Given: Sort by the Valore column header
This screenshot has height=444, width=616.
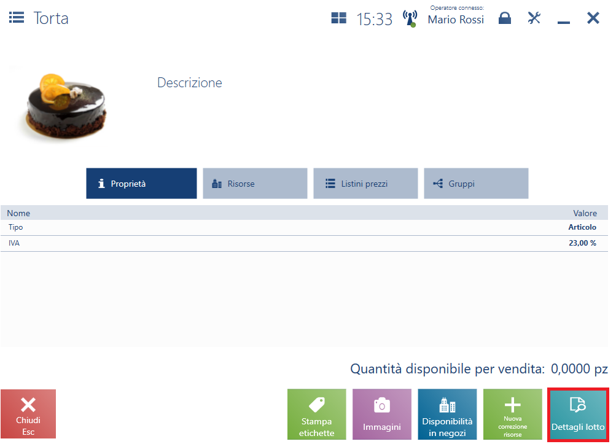Looking at the screenshot, I should point(585,213).
